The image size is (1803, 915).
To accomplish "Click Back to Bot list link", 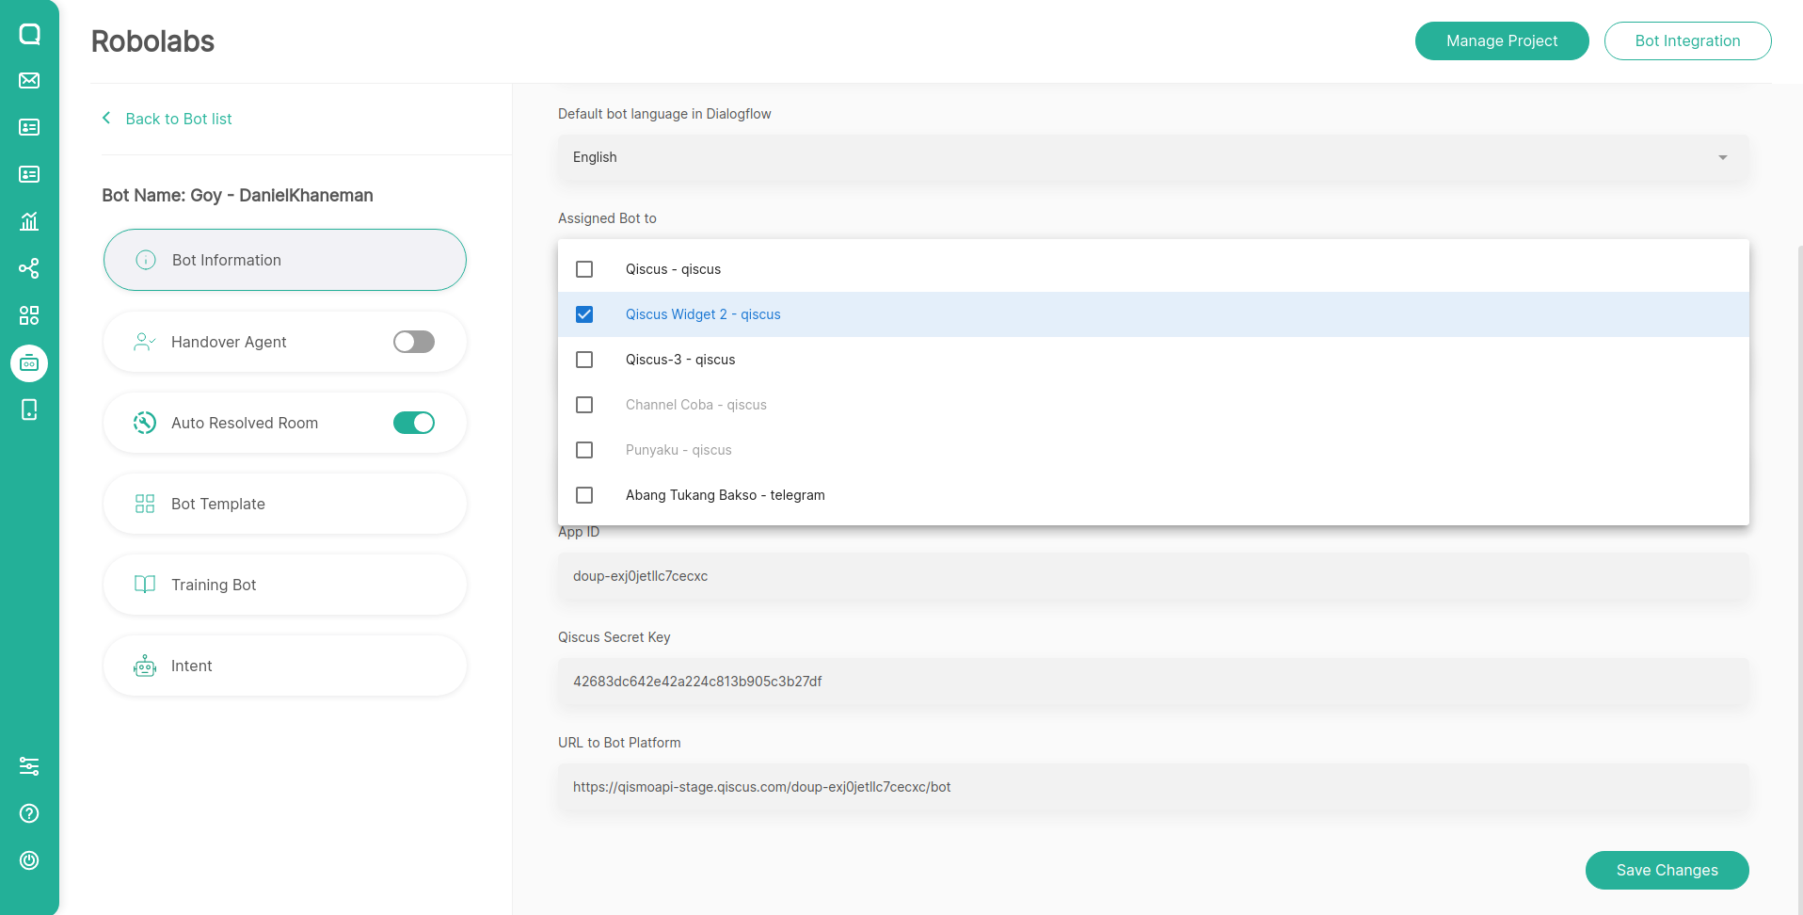I will (178, 119).
